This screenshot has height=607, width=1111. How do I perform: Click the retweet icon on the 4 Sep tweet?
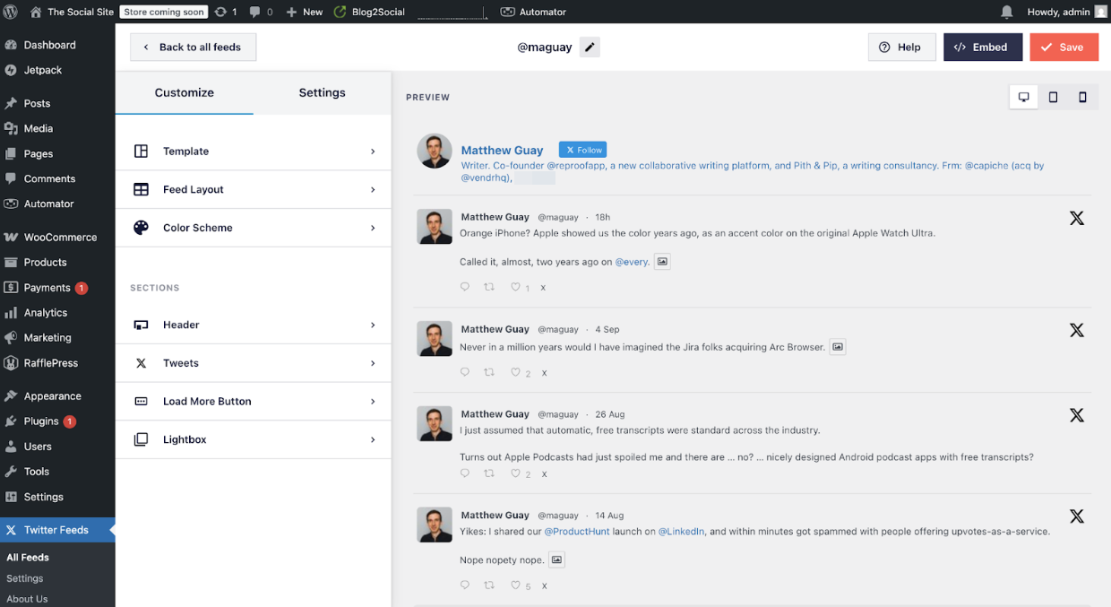tap(489, 372)
